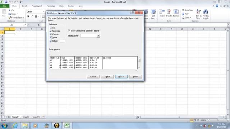Switch to the Page Layout tab
Screen dimensions: 230x129
(37, 6)
